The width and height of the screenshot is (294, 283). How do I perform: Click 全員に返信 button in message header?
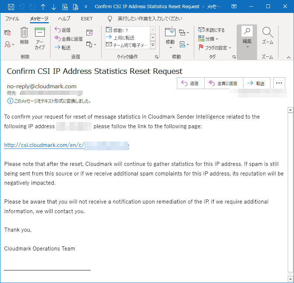(224, 83)
